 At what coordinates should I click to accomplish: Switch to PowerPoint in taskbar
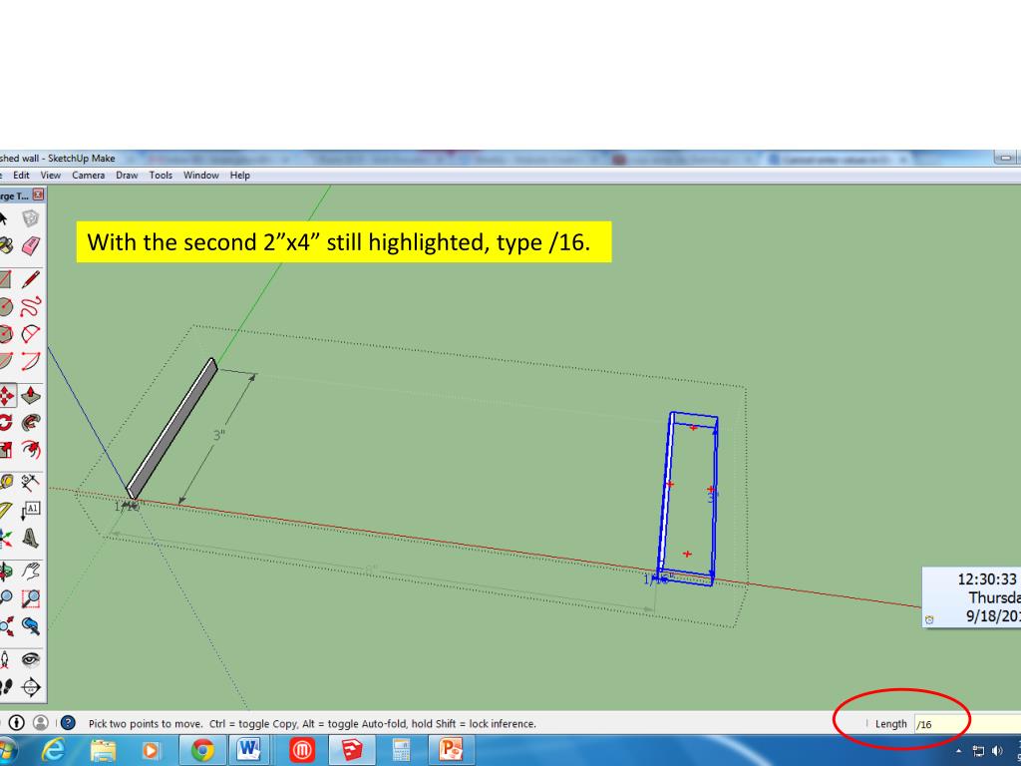tap(452, 750)
